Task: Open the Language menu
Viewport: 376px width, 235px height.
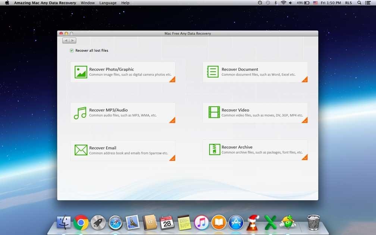Action: (x=108, y=3)
